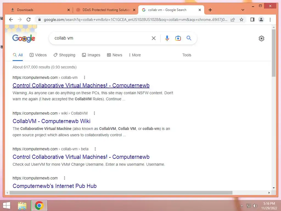281x211 pixels.
Task: Open the Windows Start menu
Action: point(7,206)
